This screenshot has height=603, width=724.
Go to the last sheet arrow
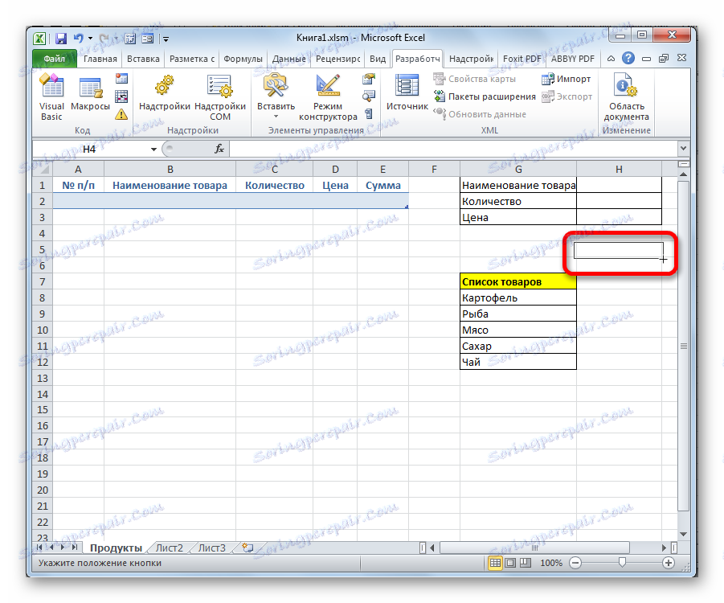click(x=75, y=548)
